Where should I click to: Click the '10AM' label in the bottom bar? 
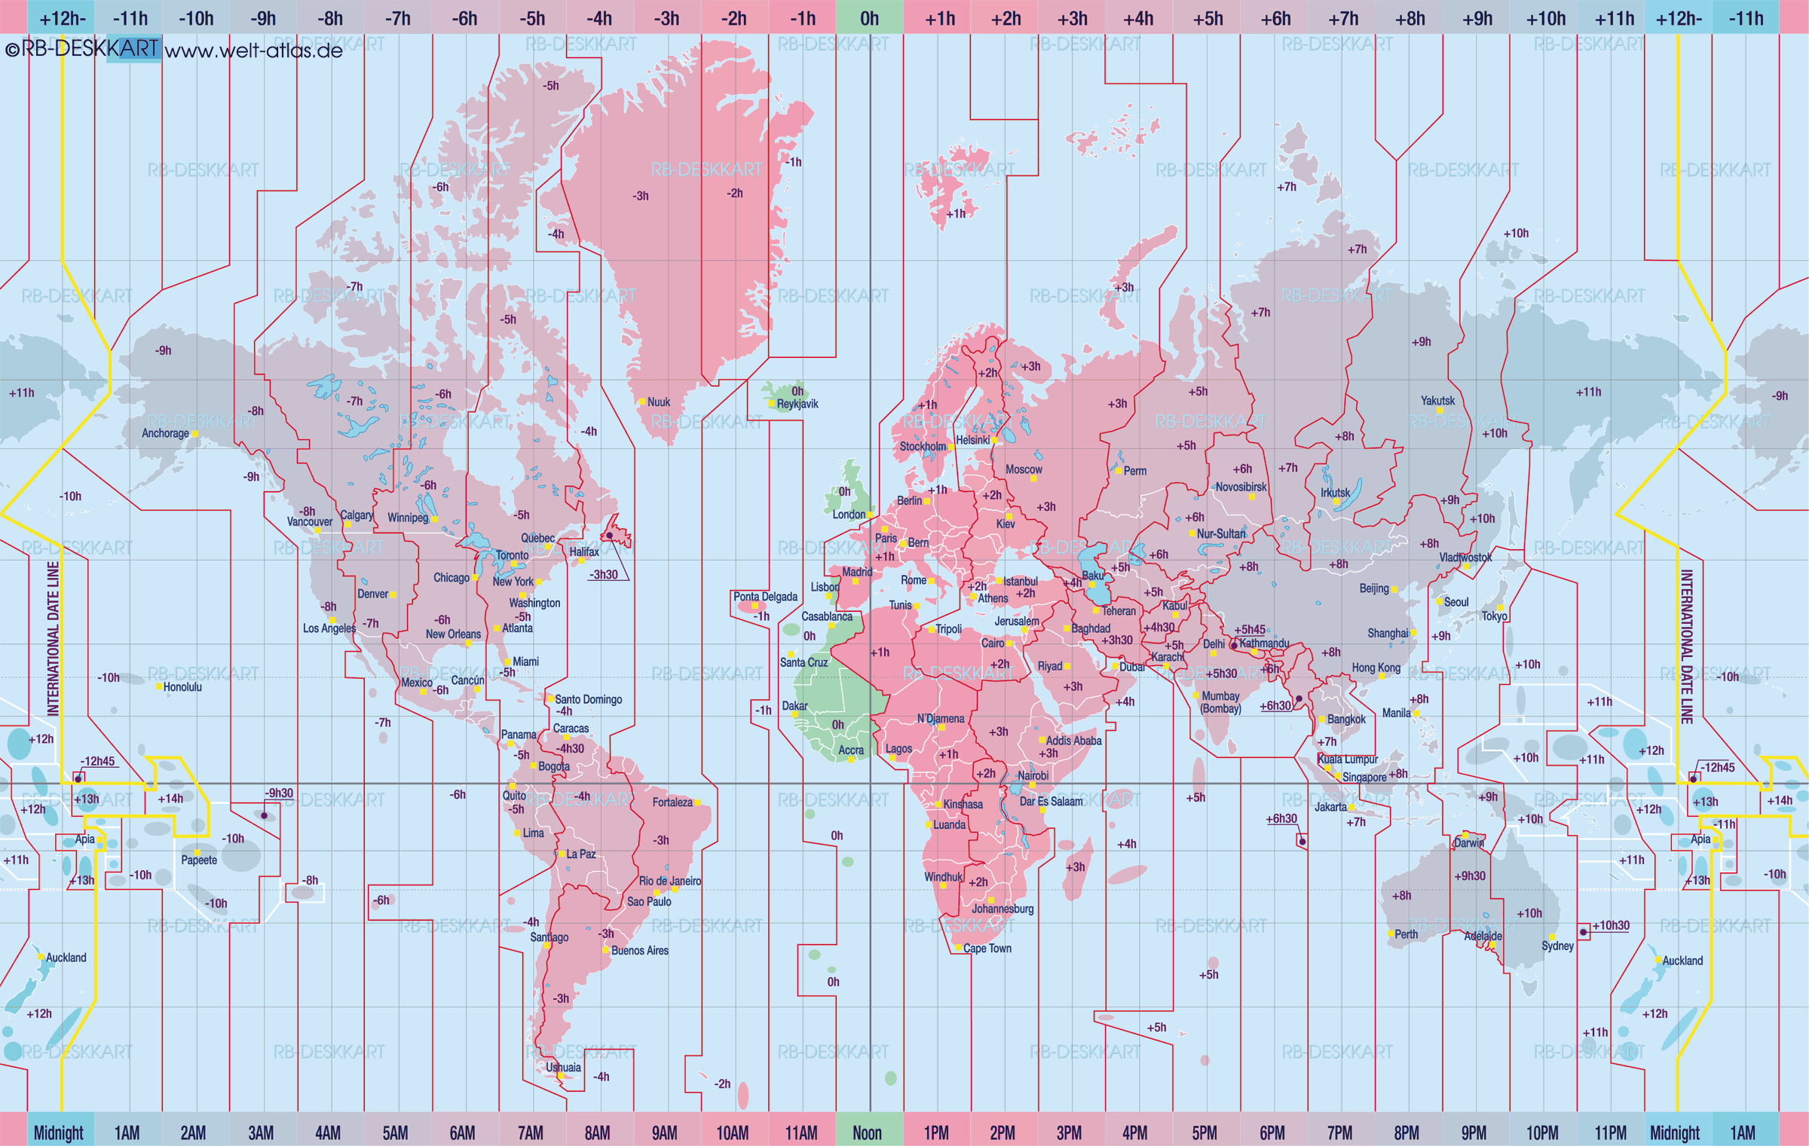pyautogui.click(x=733, y=1132)
